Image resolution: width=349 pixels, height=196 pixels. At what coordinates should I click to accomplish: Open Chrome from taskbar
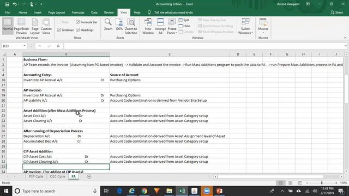145,191
